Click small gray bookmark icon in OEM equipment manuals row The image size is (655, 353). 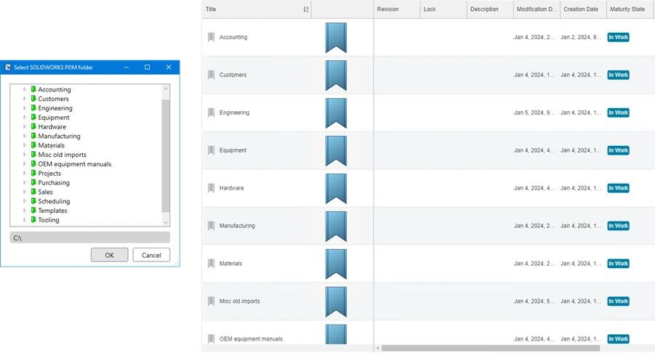(x=211, y=338)
